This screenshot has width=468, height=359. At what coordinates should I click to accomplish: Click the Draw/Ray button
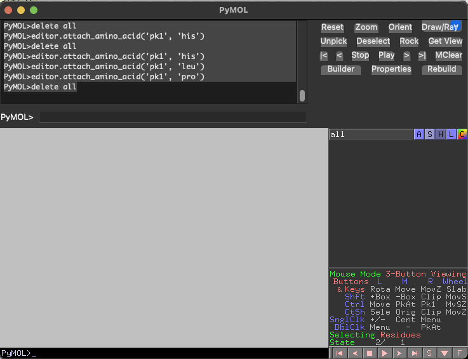tap(441, 27)
